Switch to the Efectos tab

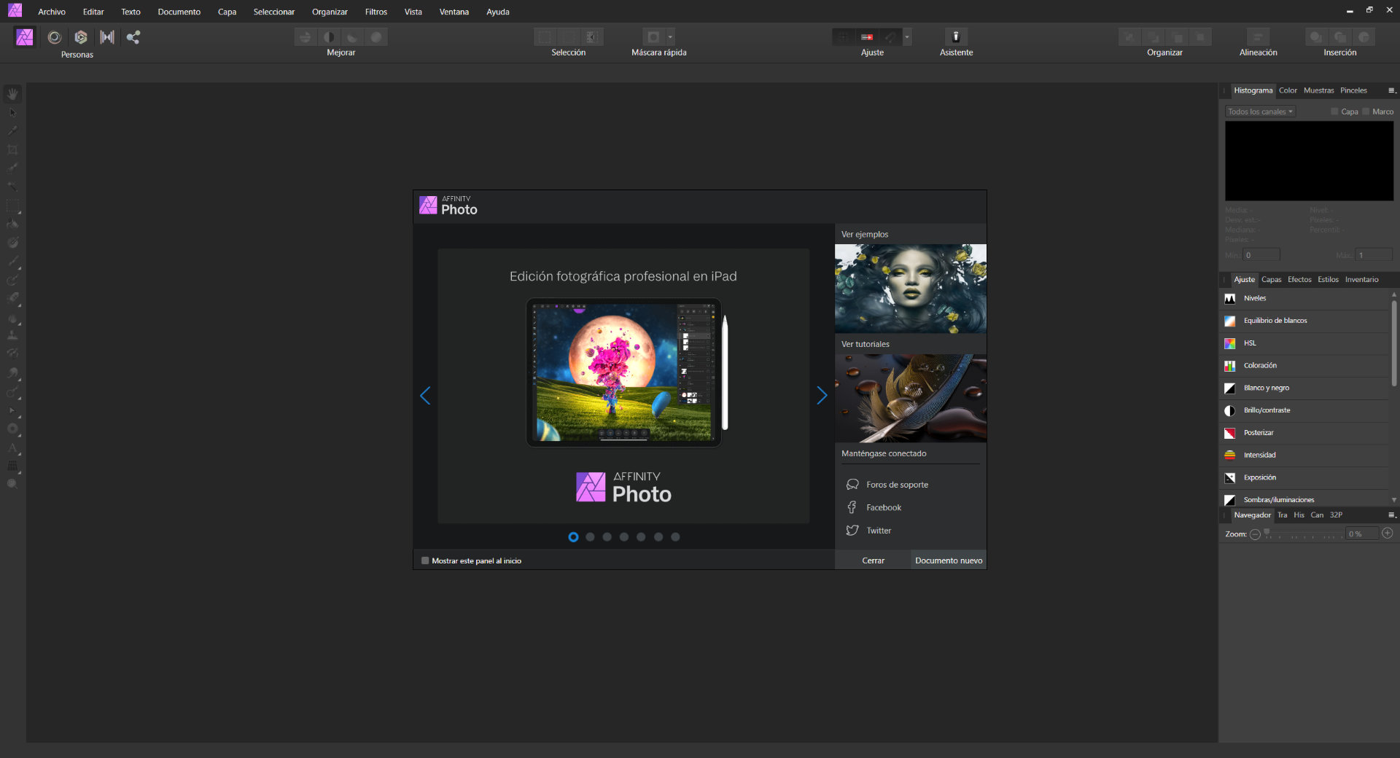[1299, 280]
